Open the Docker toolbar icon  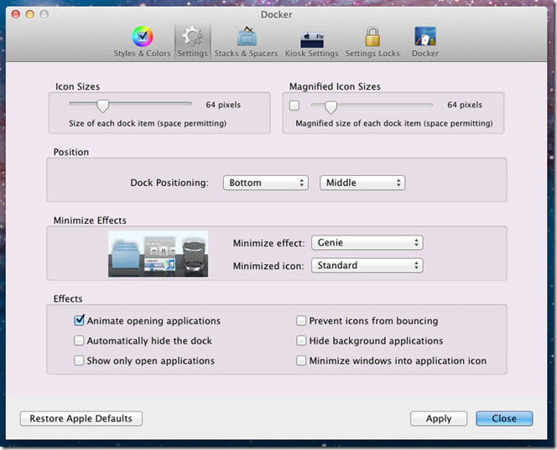(424, 38)
